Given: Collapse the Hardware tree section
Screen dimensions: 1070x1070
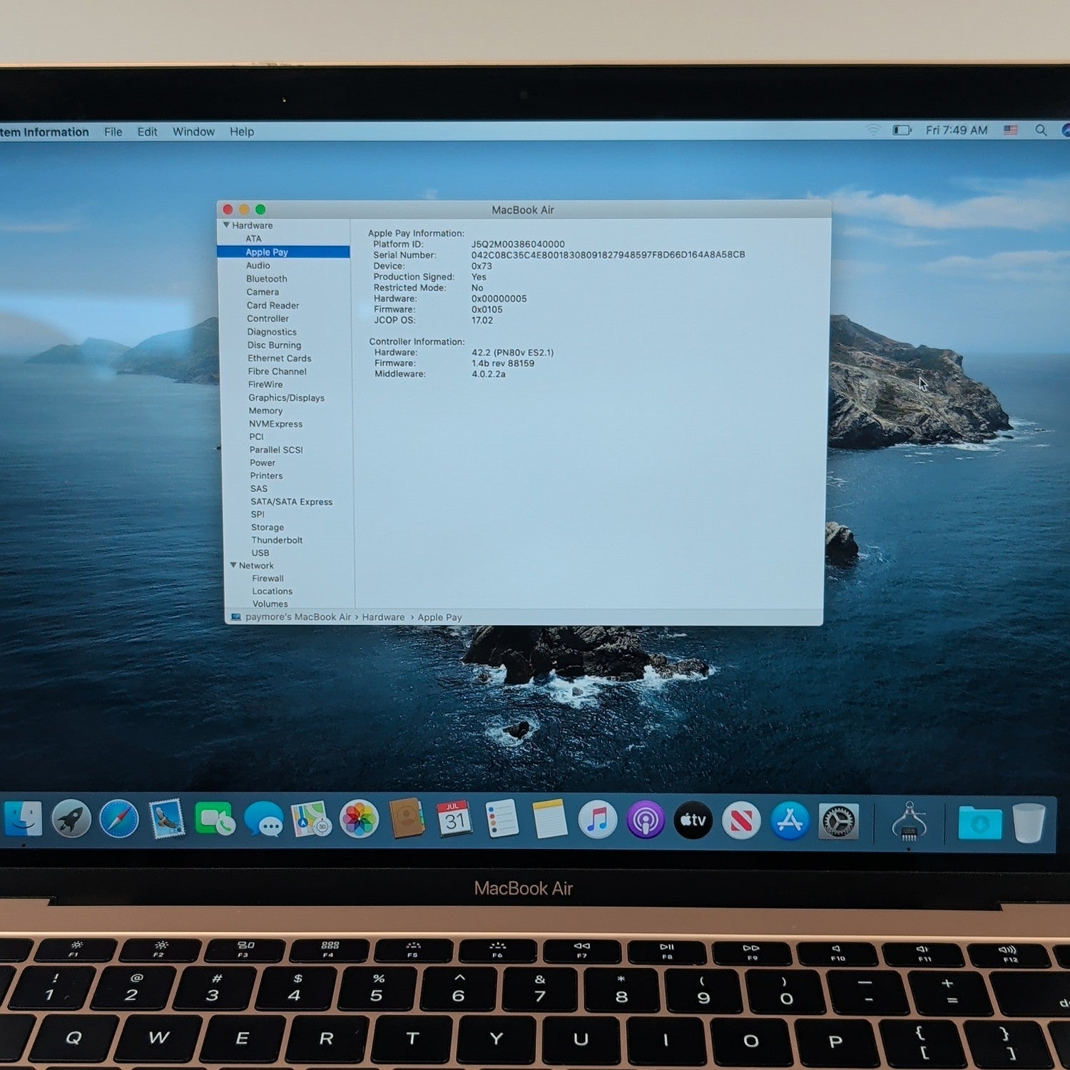Looking at the screenshot, I should 226,225.
